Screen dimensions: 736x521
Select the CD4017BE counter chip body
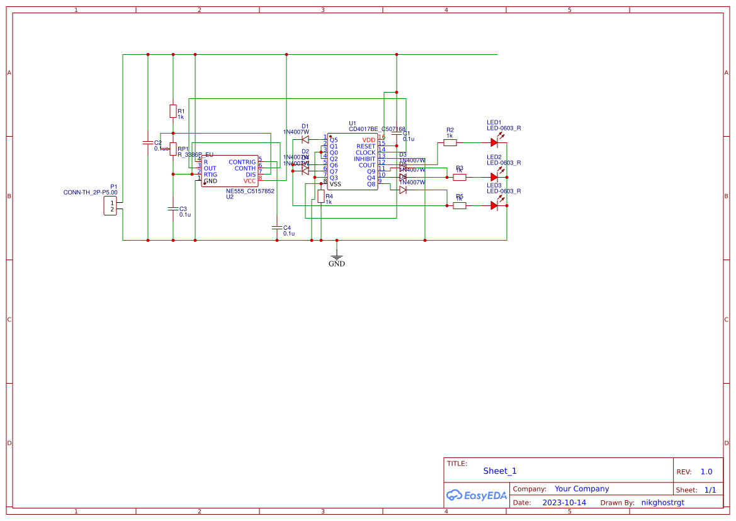353,162
